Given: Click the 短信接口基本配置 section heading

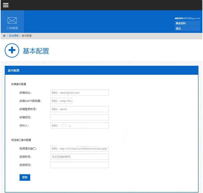Looking at the screenshot, I should (x=21, y=140).
